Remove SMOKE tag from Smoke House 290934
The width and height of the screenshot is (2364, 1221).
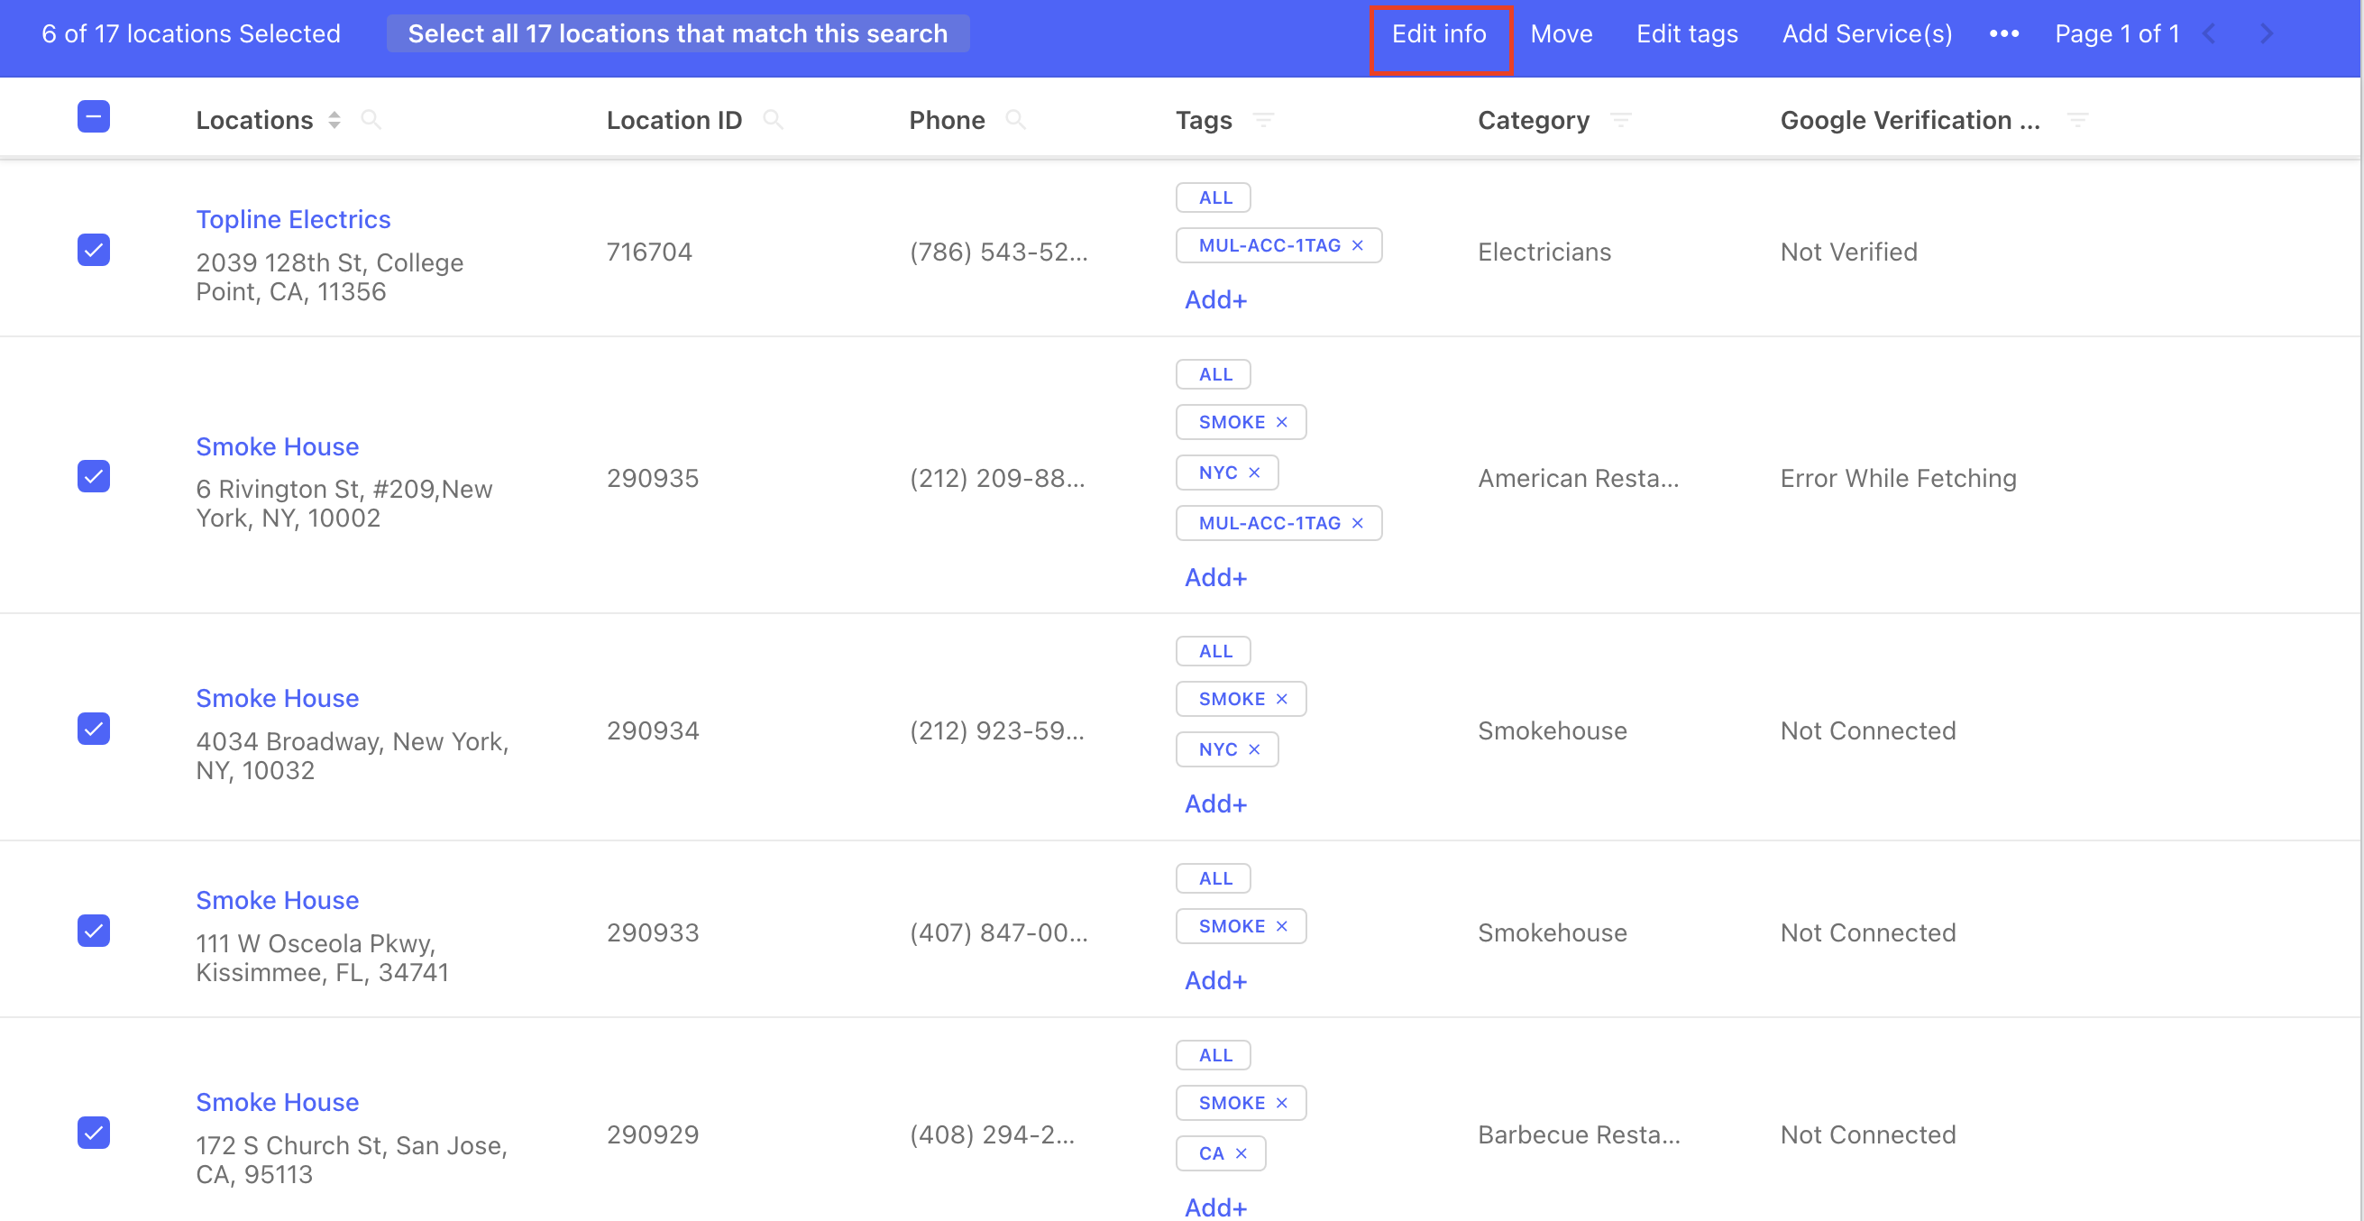[1282, 700]
